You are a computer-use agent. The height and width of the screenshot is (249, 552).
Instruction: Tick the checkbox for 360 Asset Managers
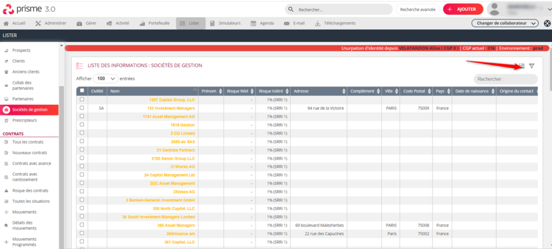82,225
